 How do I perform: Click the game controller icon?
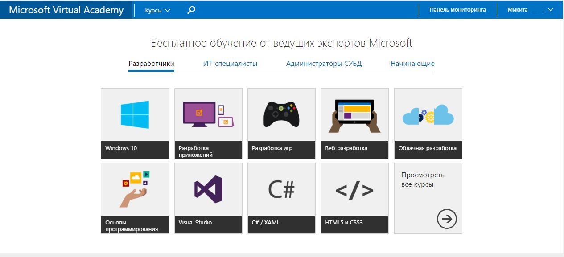tap(281, 114)
